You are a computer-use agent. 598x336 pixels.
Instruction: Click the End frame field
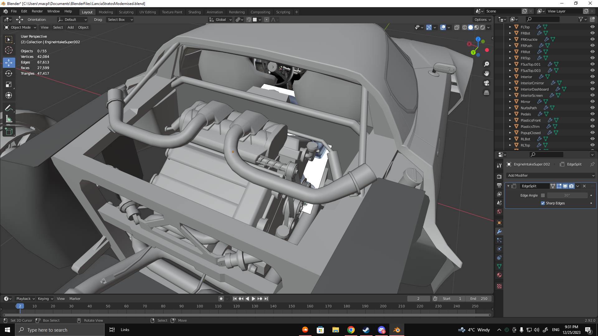point(479,299)
